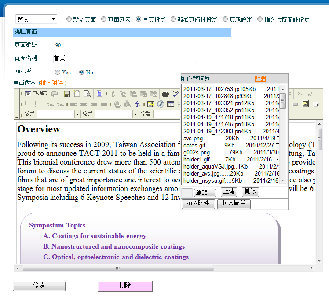Click the New Page toolbar icon
This screenshot has width=329, height=297.
pos(77,94)
